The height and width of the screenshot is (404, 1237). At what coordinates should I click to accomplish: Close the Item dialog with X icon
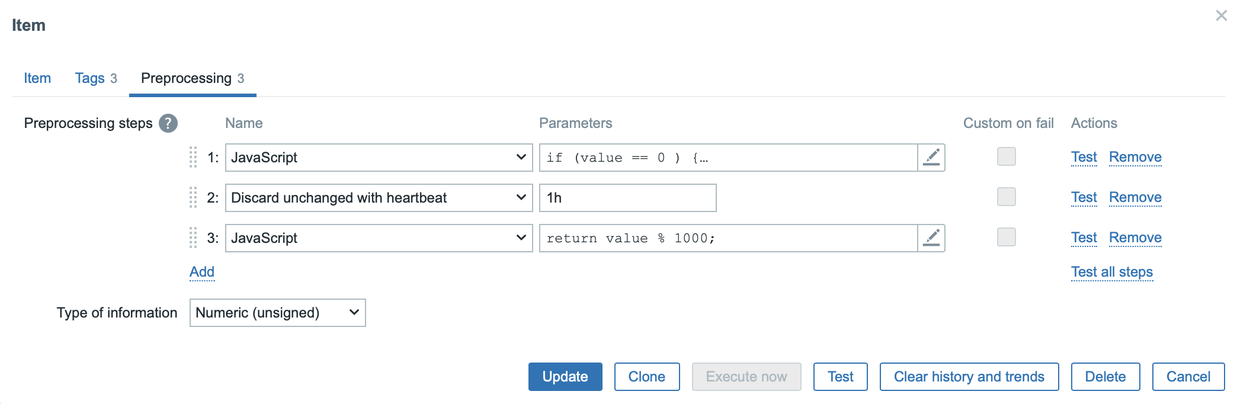(1221, 15)
